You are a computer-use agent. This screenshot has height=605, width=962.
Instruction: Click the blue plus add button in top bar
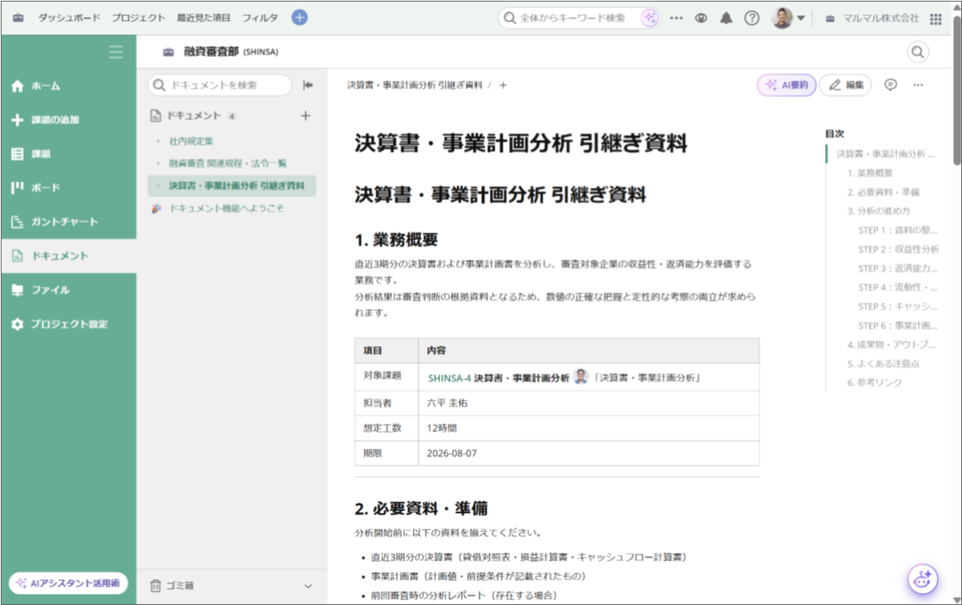tap(299, 18)
